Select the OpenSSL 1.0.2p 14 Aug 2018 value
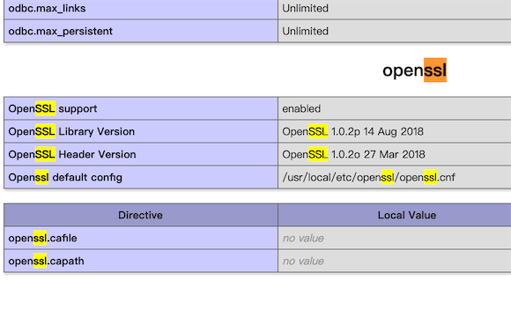Image resolution: width=511 pixels, height=317 pixels. click(x=352, y=131)
